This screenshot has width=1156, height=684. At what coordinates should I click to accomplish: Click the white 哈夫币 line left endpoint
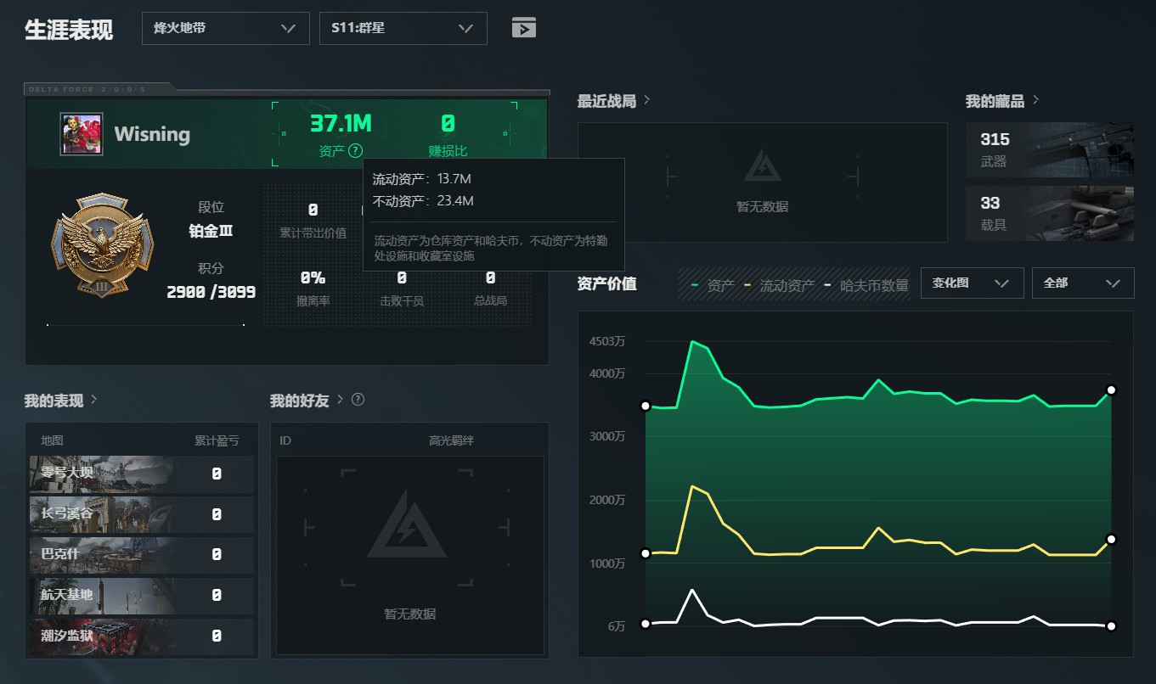646,624
